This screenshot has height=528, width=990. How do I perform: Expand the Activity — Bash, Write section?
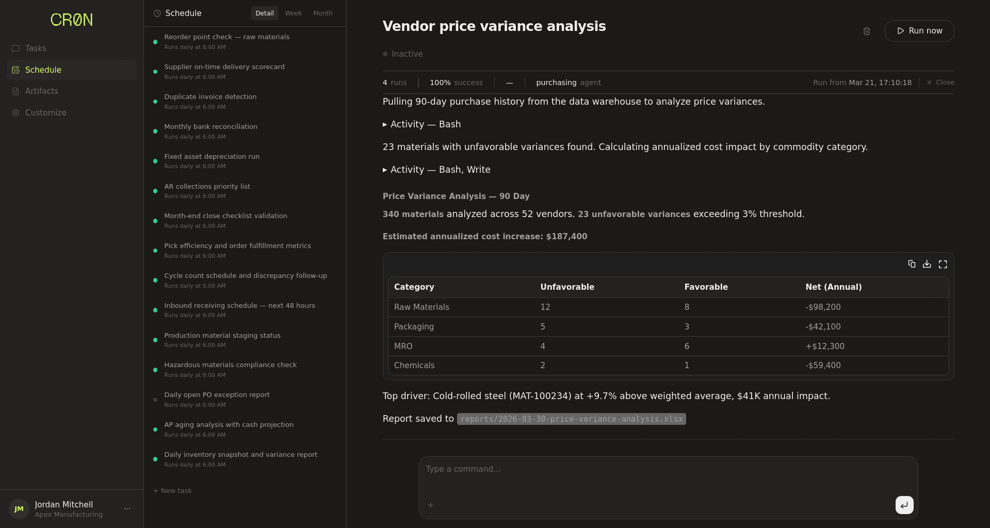tap(436, 170)
